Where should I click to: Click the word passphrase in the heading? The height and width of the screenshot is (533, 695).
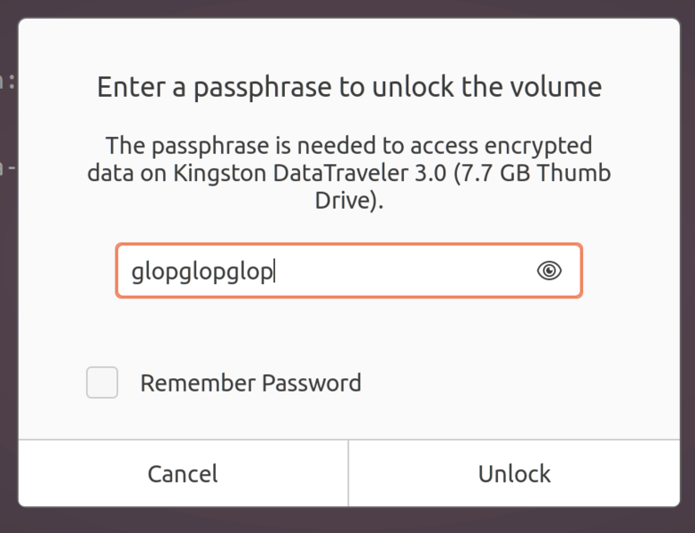pos(254,88)
